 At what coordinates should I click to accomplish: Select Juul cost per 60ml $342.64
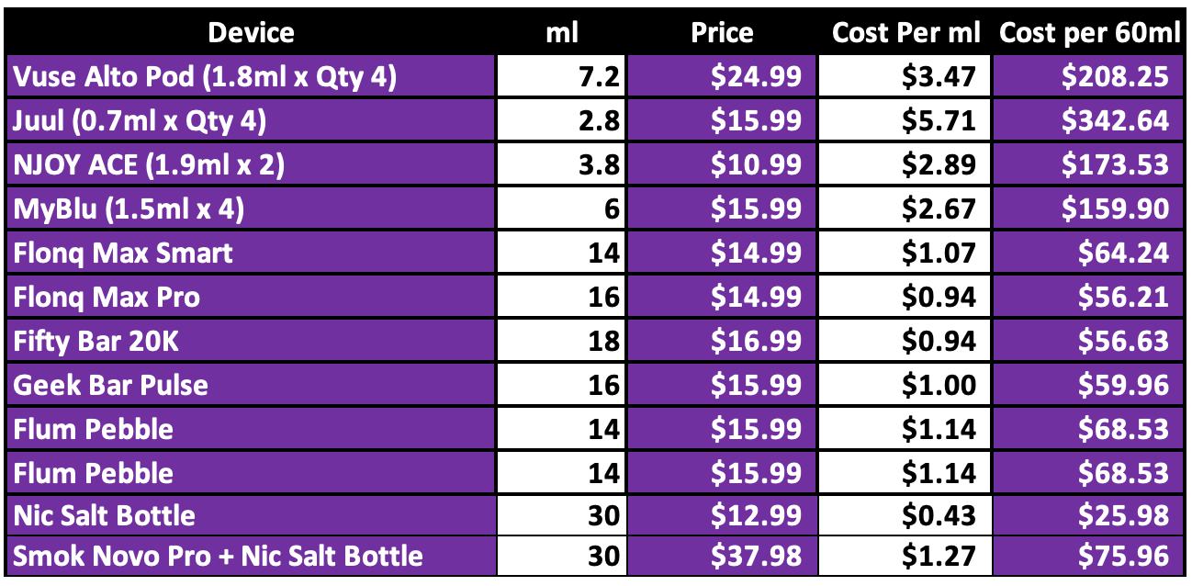point(1089,121)
